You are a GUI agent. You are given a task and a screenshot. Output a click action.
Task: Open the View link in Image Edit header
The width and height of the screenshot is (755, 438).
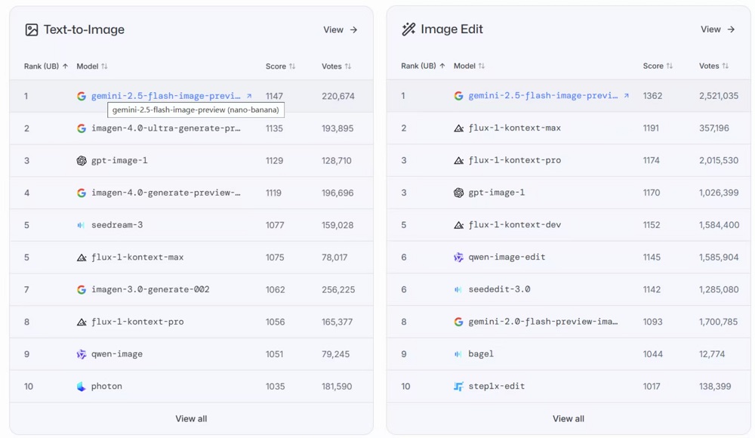[717, 29]
